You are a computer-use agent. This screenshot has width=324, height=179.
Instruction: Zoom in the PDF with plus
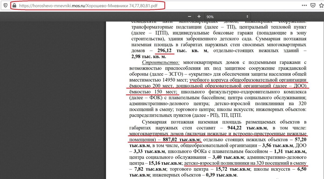199,16
